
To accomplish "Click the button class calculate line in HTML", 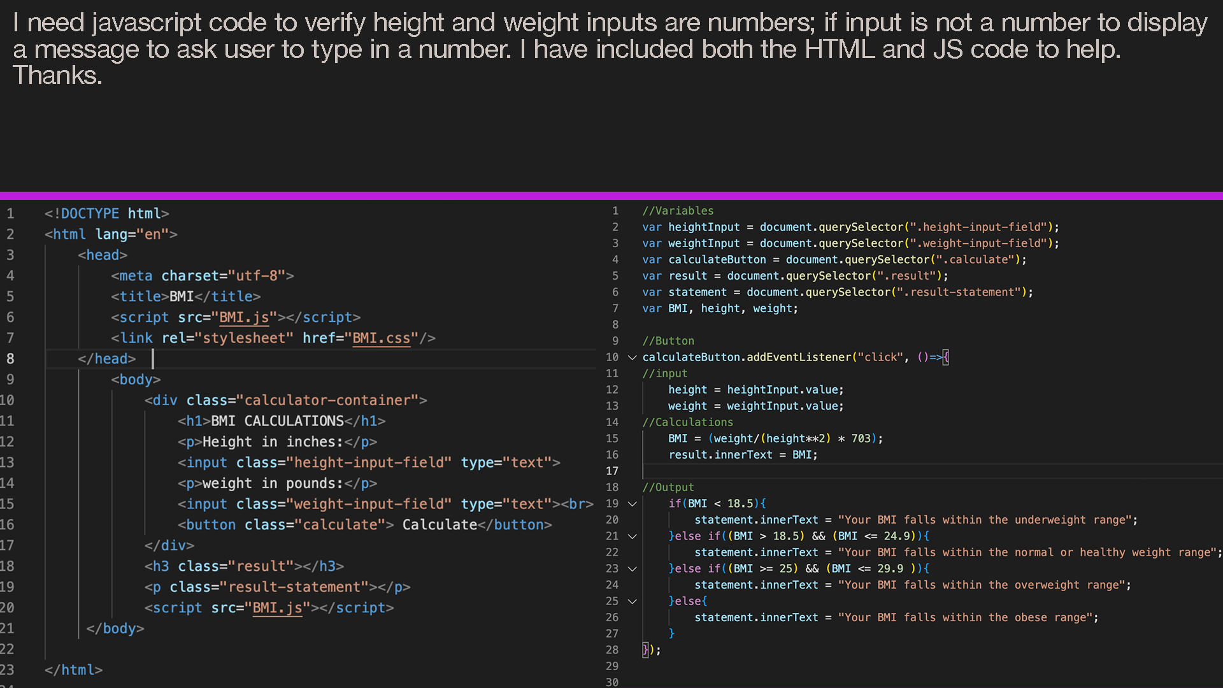I will (x=364, y=525).
